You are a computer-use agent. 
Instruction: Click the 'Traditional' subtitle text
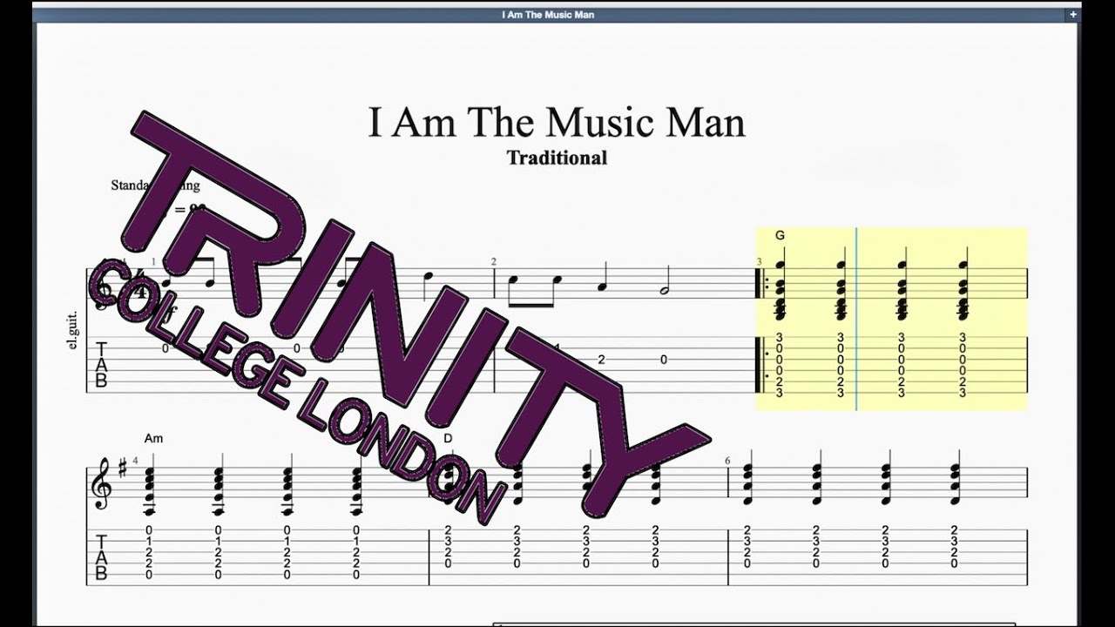[x=557, y=158]
